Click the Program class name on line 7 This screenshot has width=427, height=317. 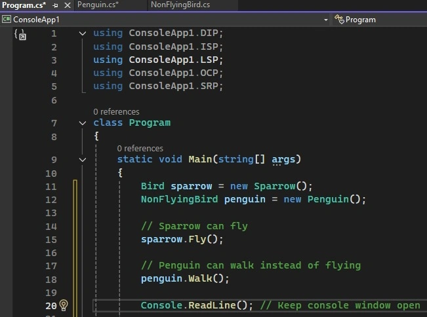click(150, 123)
